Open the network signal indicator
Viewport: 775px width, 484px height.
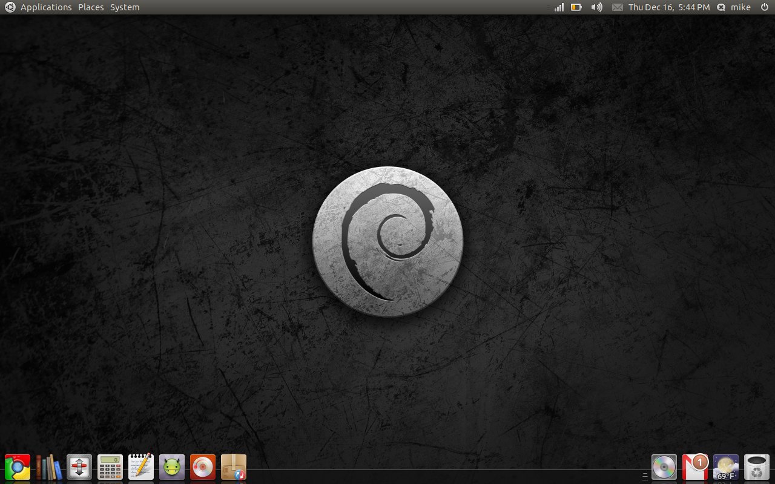559,7
